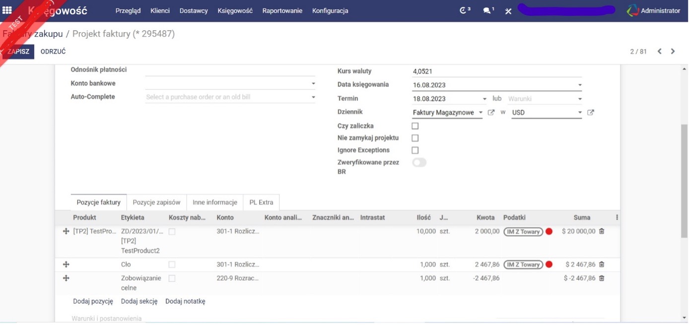690x325 pixels.
Task: Click IM Z Towary tag in Cło row
Action: click(x=523, y=265)
